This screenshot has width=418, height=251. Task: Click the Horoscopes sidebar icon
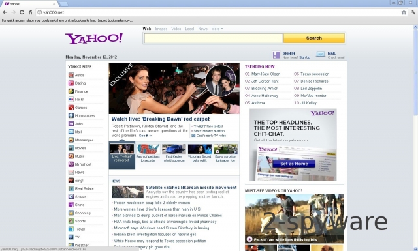click(x=71, y=115)
